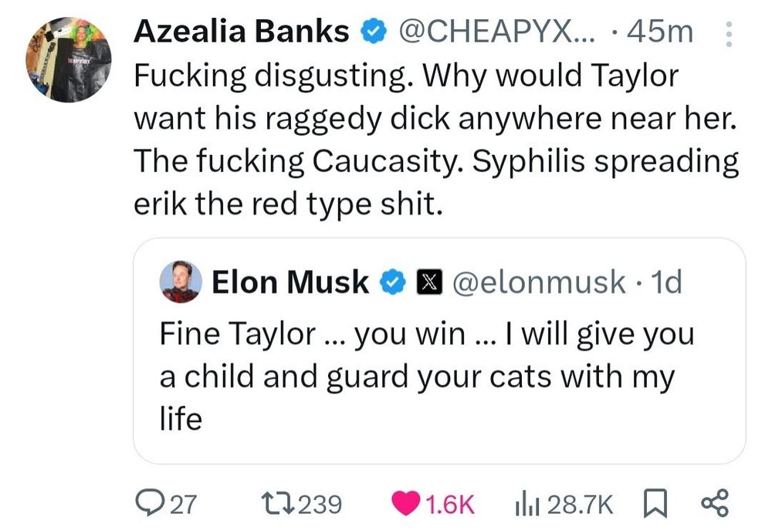The height and width of the screenshot is (530, 772).
Task: Open the quoted post's profile avatar
Action: point(181,282)
